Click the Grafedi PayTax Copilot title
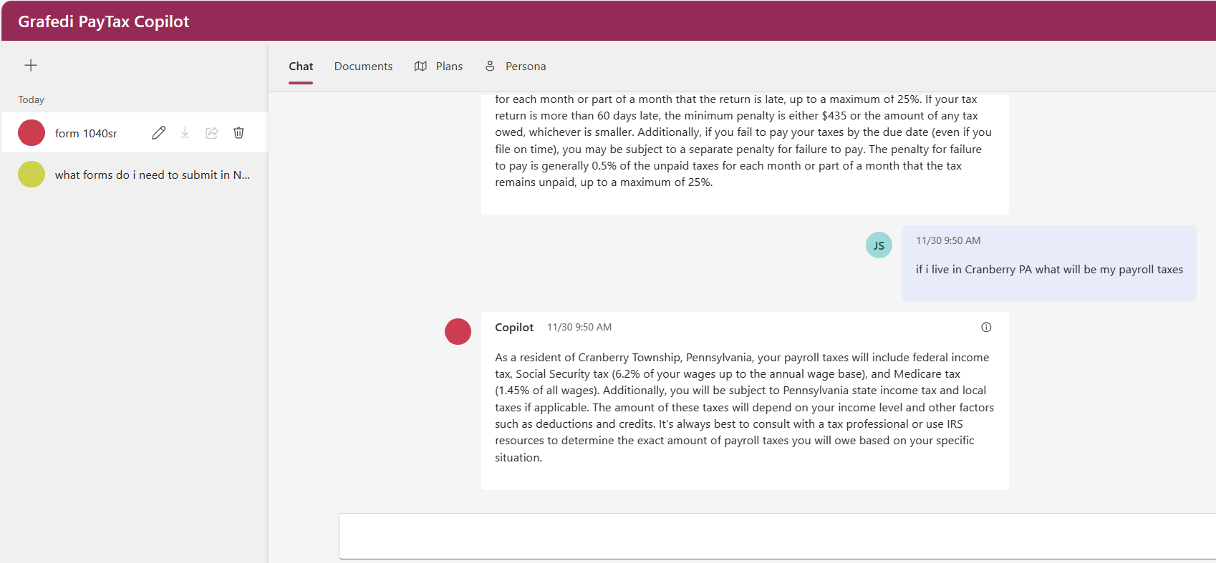 coord(104,21)
